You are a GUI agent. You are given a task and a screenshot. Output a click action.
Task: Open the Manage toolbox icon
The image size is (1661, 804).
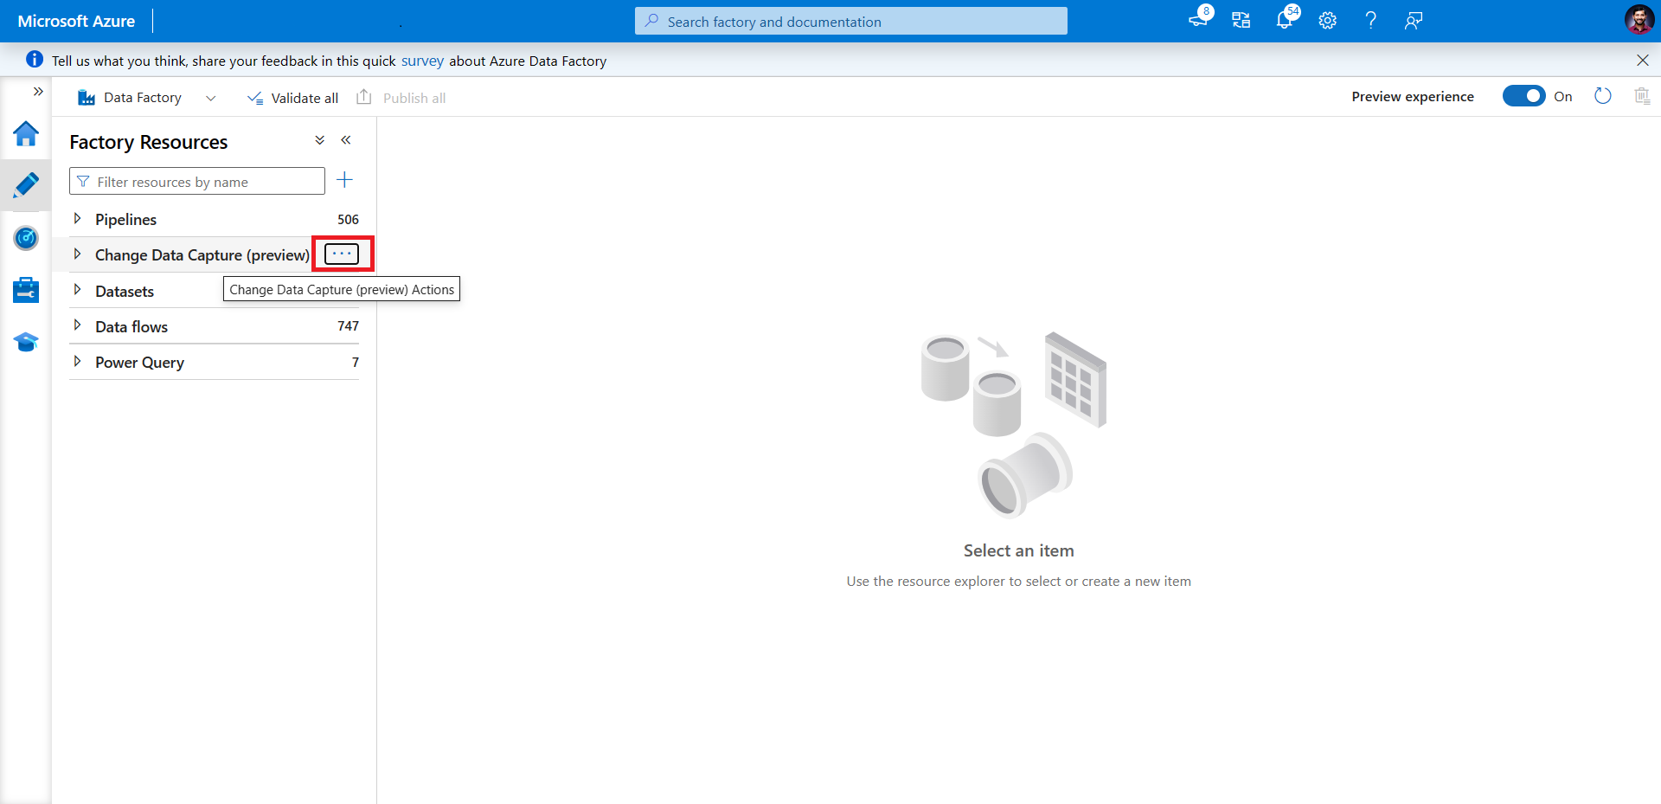pyautogui.click(x=26, y=290)
